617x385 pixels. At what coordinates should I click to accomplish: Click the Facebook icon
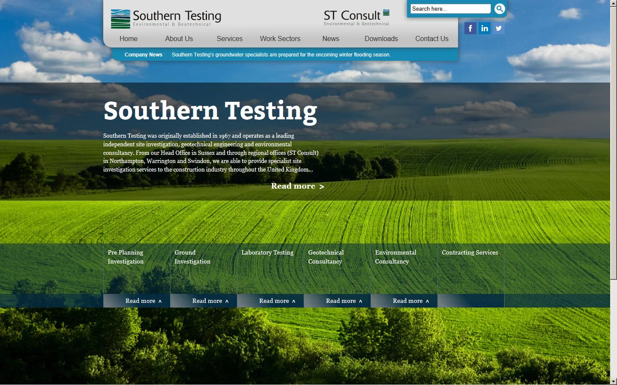pyautogui.click(x=470, y=28)
